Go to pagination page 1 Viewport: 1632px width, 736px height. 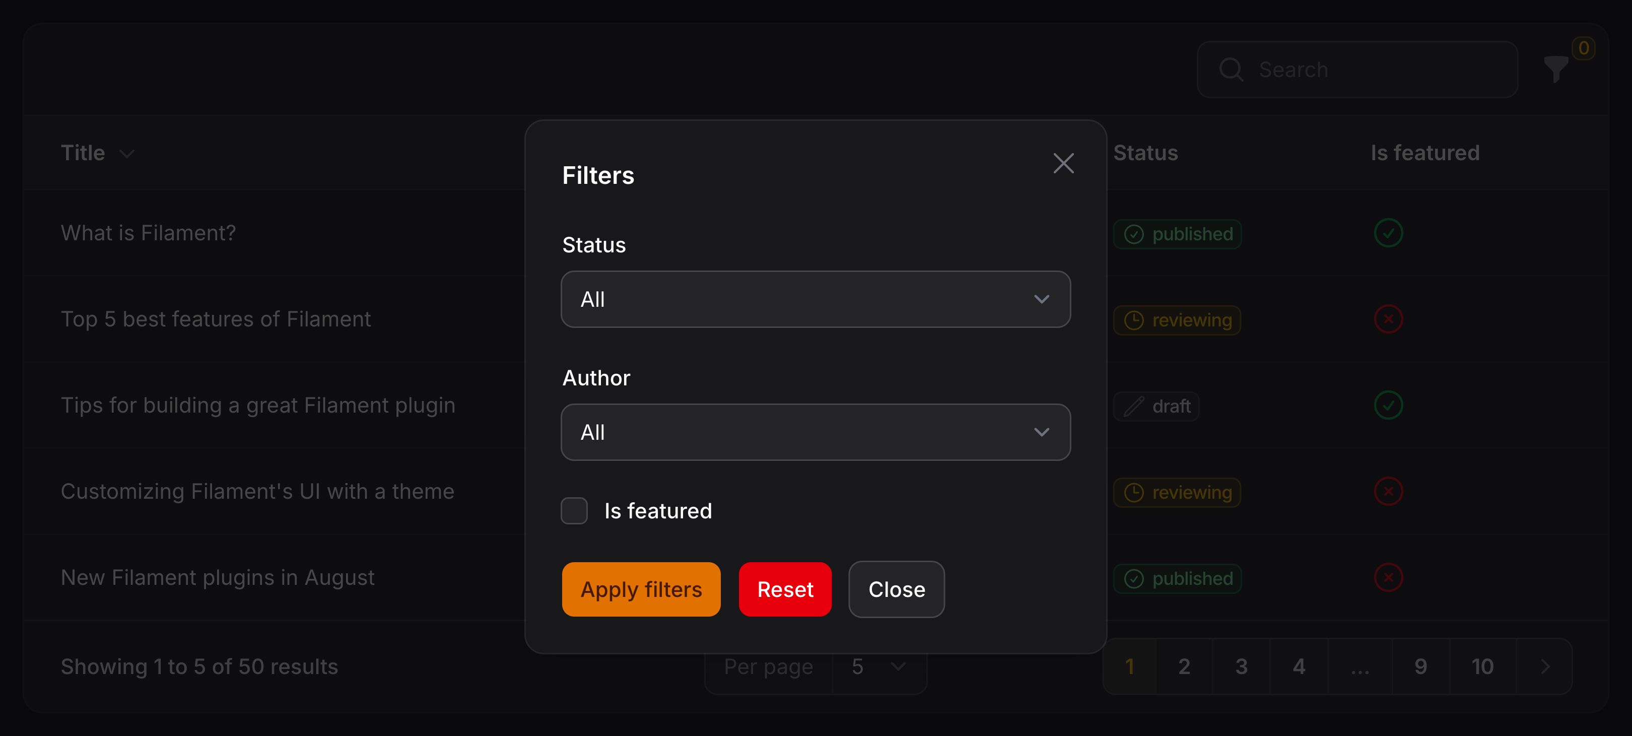click(1130, 666)
